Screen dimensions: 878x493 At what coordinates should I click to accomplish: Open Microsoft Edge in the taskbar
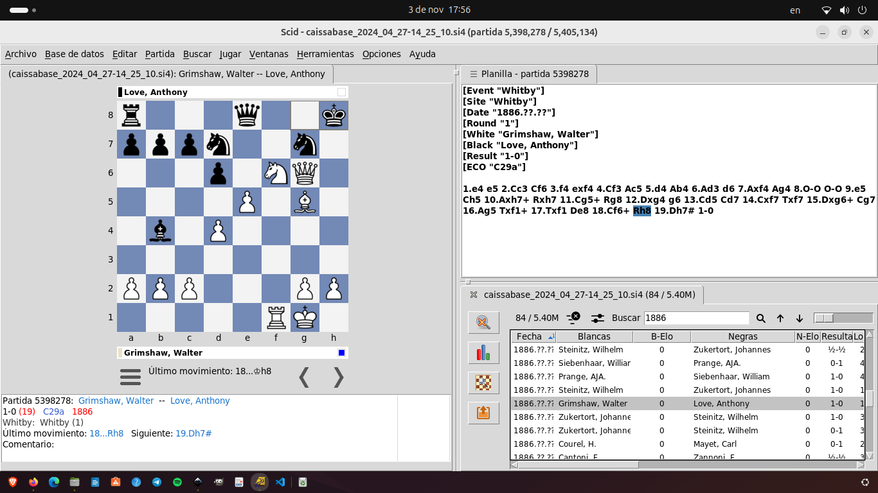pyautogui.click(x=54, y=481)
